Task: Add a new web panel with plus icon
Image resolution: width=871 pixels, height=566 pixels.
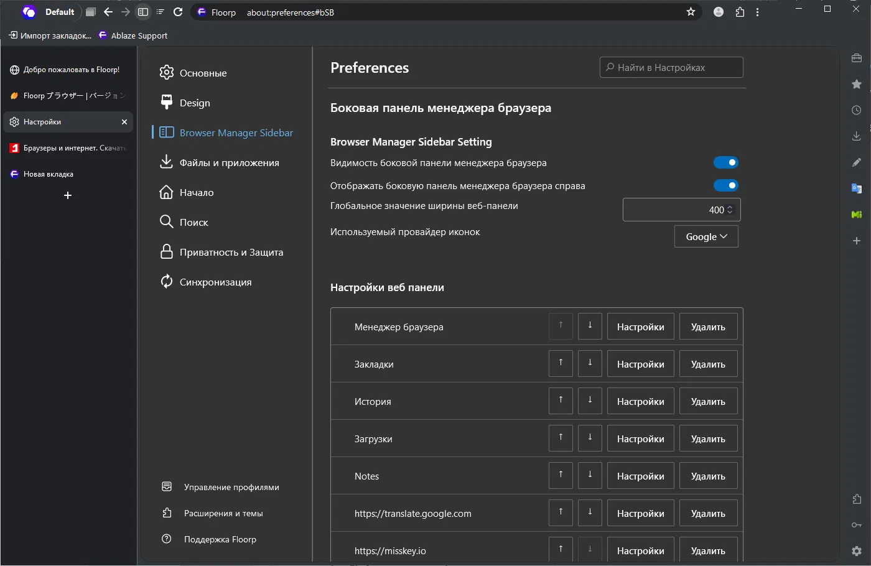Action: 857,241
